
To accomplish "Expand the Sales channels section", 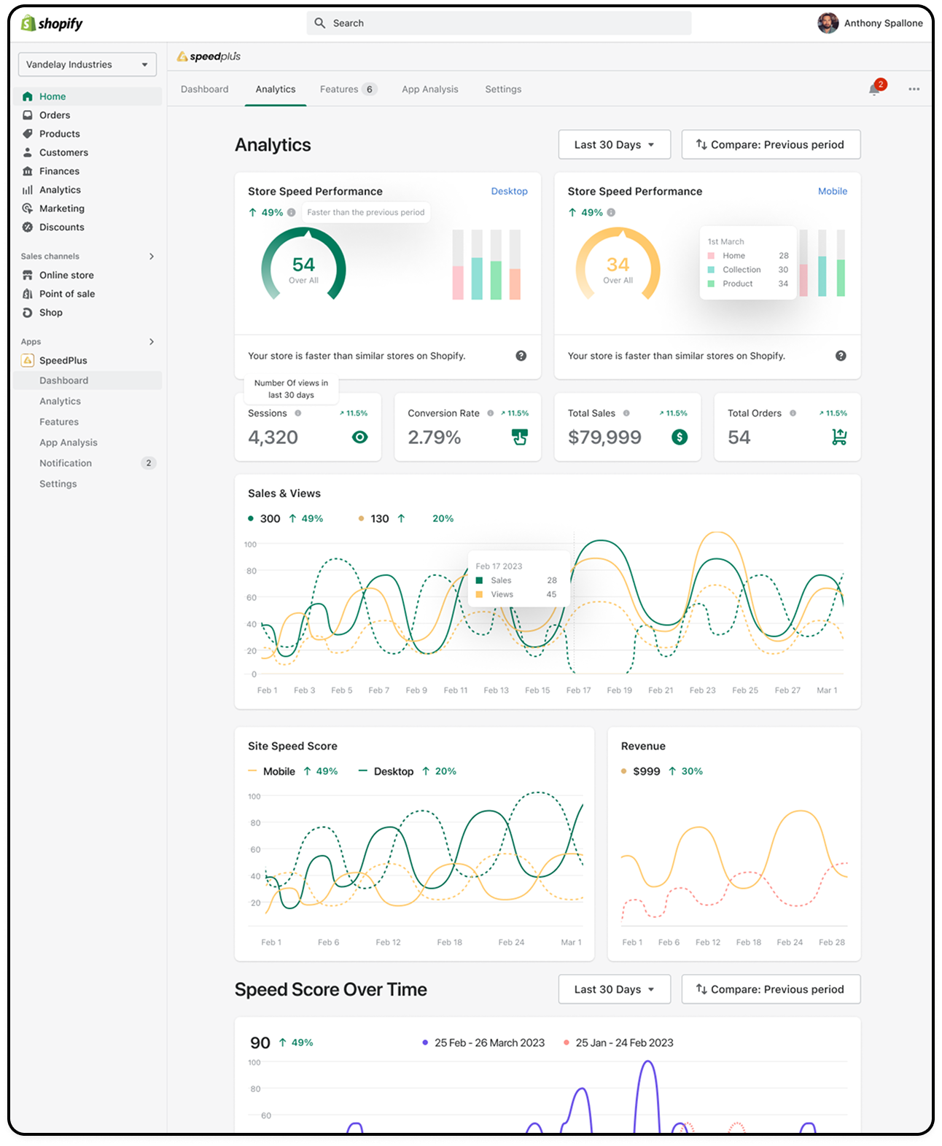I will (x=152, y=257).
